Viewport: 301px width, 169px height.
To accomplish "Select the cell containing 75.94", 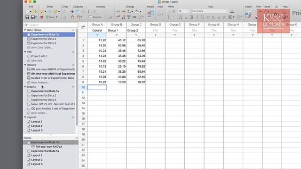I will (136, 61).
